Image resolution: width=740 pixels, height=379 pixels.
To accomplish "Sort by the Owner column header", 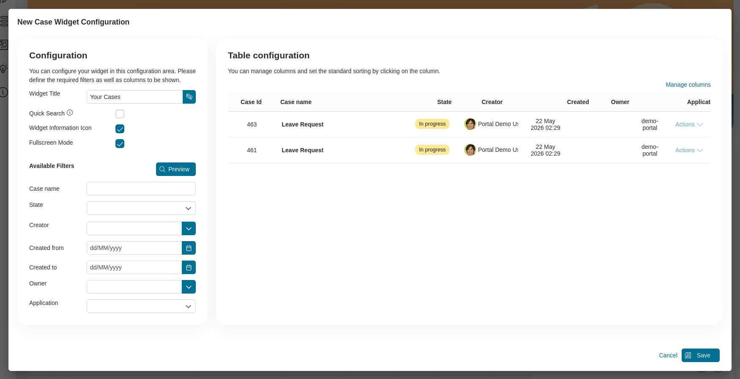I will [x=620, y=102].
